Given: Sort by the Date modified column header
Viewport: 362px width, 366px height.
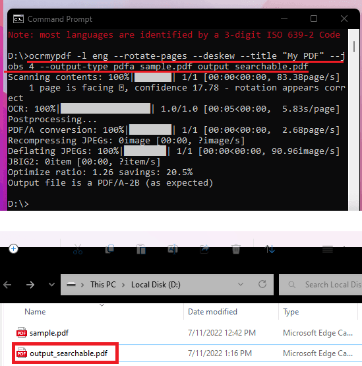Looking at the screenshot, I should (212, 312).
